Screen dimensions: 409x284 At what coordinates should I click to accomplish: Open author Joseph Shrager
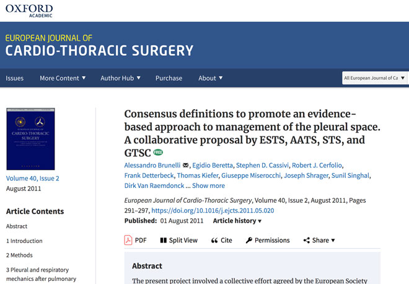tap(306, 175)
